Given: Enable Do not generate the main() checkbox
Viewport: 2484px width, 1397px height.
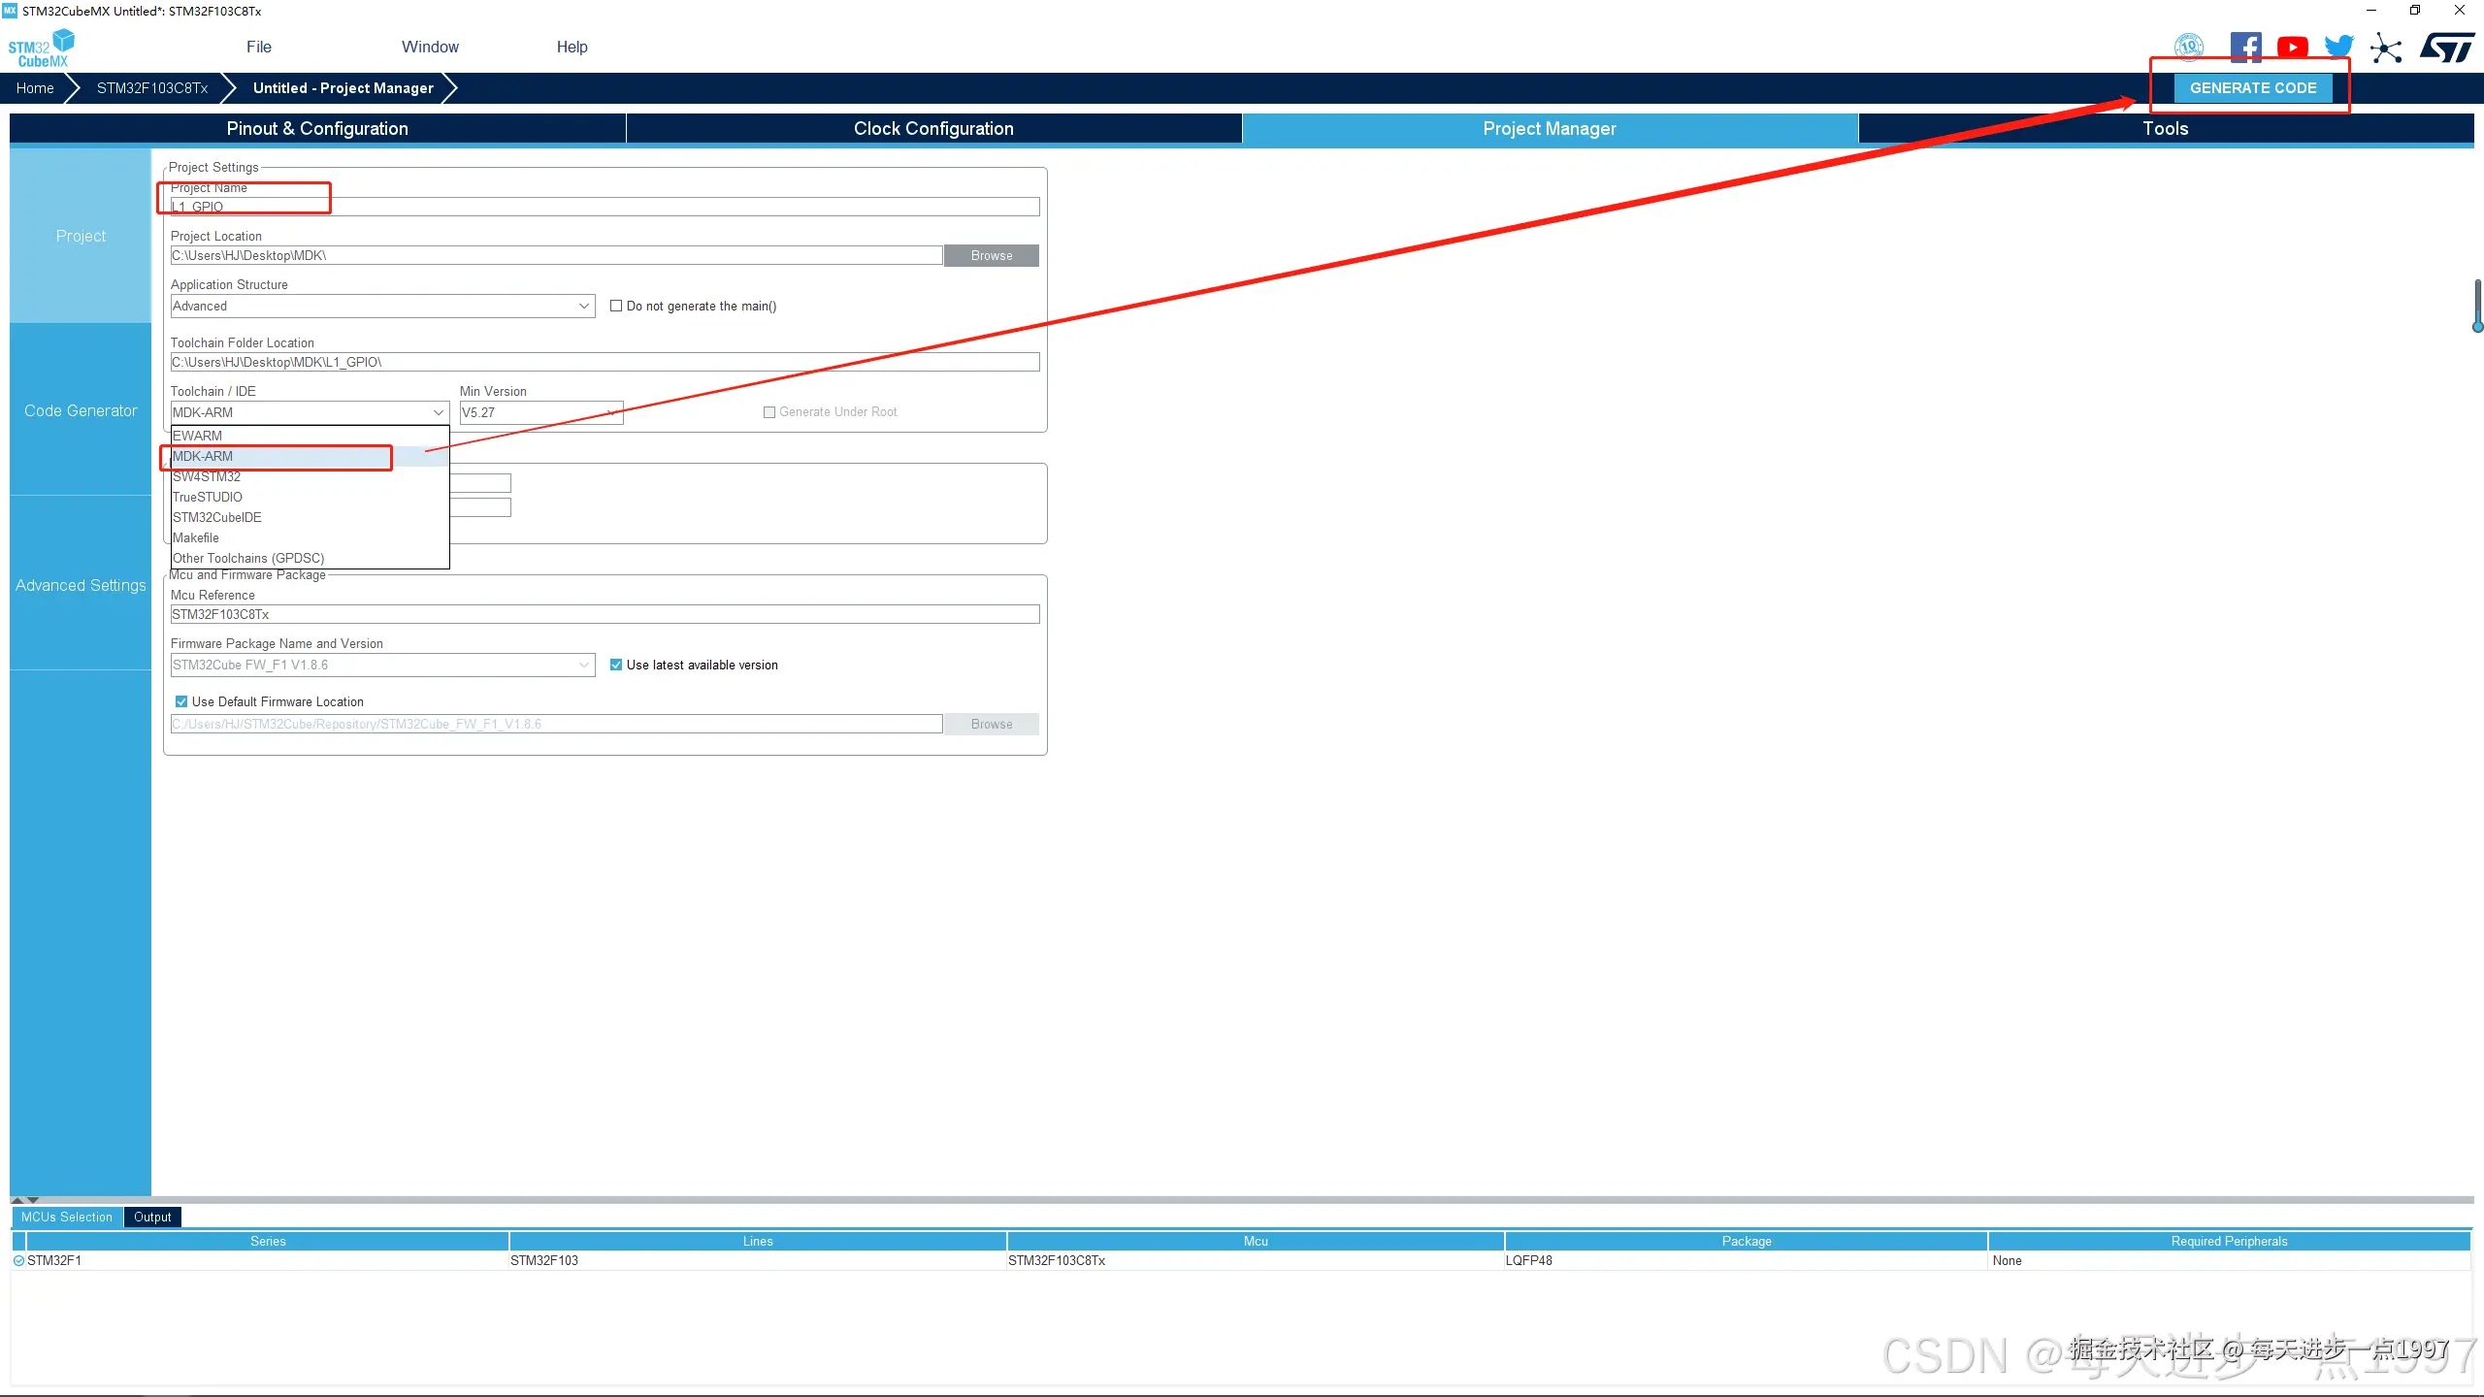Looking at the screenshot, I should tap(616, 306).
